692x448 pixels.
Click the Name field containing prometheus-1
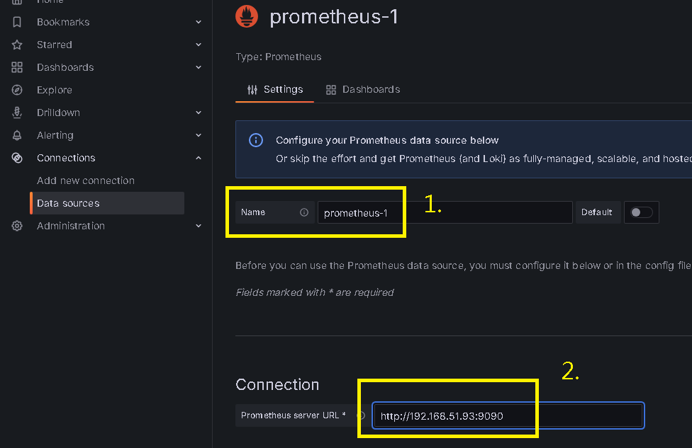tap(445, 212)
